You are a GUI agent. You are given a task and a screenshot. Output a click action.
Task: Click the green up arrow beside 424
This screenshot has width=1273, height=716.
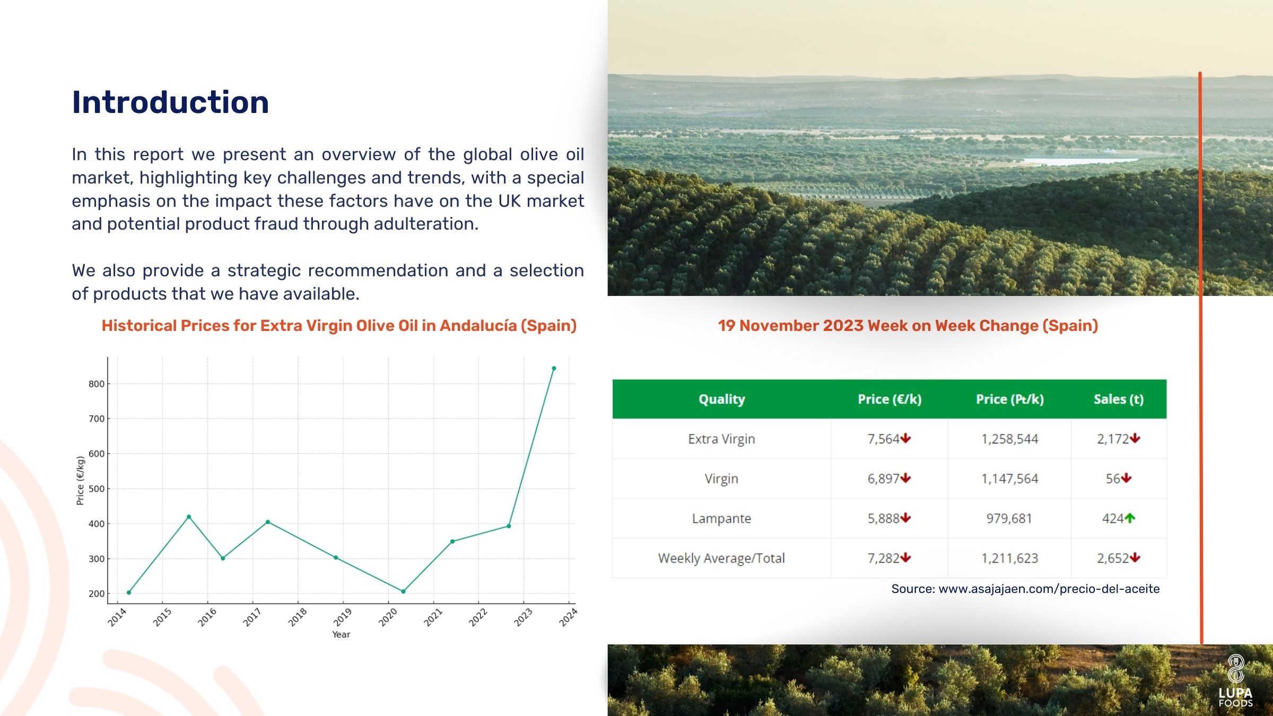pyautogui.click(x=1130, y=518)
